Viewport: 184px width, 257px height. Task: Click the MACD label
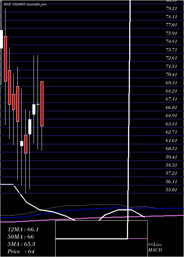coord(155,250)
